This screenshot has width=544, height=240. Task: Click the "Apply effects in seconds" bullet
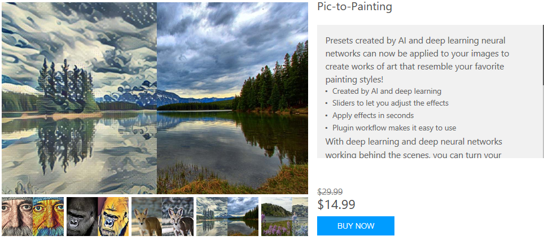point(372,115)
